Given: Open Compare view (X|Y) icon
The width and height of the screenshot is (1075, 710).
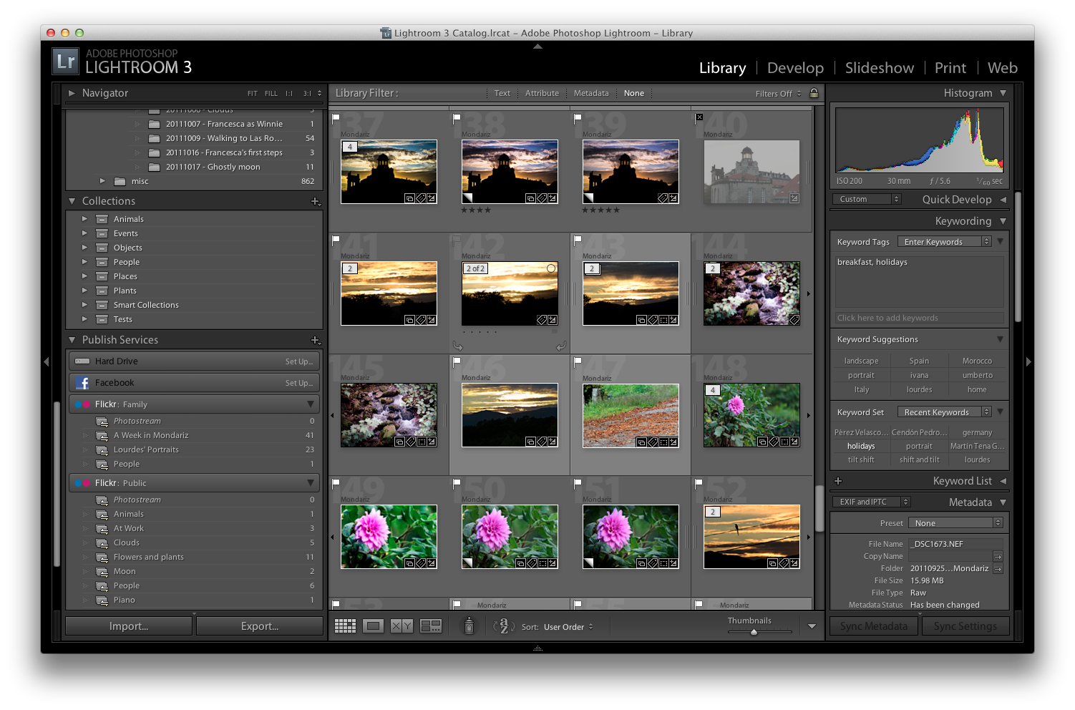Looking at the screenshot, I should 402,626.
